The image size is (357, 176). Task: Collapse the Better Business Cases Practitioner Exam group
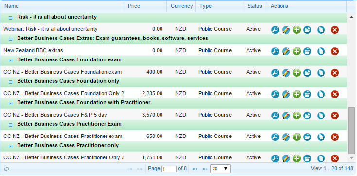pyautogui.click(x=11, y=125)
